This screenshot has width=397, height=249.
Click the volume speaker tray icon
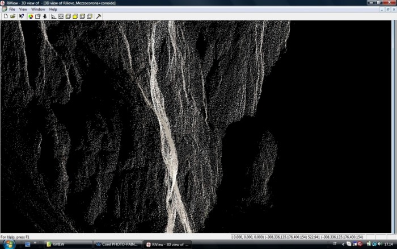pyautogui.click(x=380, y=244)
